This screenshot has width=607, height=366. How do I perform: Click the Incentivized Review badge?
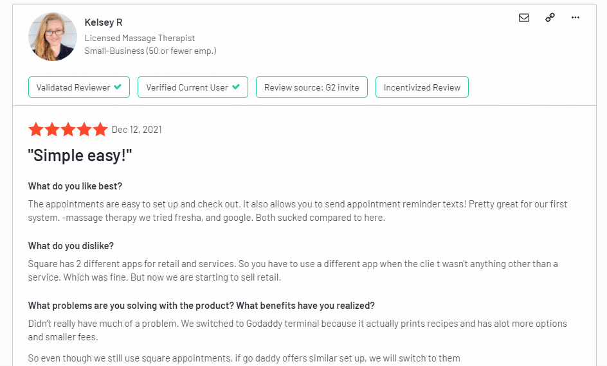(x=422, y=87)
